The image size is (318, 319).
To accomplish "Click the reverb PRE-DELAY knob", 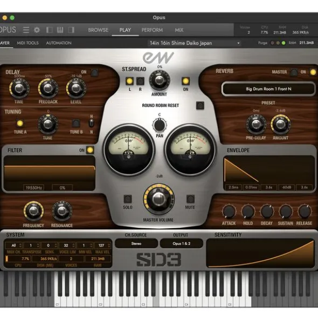I will tap(256, 124).
